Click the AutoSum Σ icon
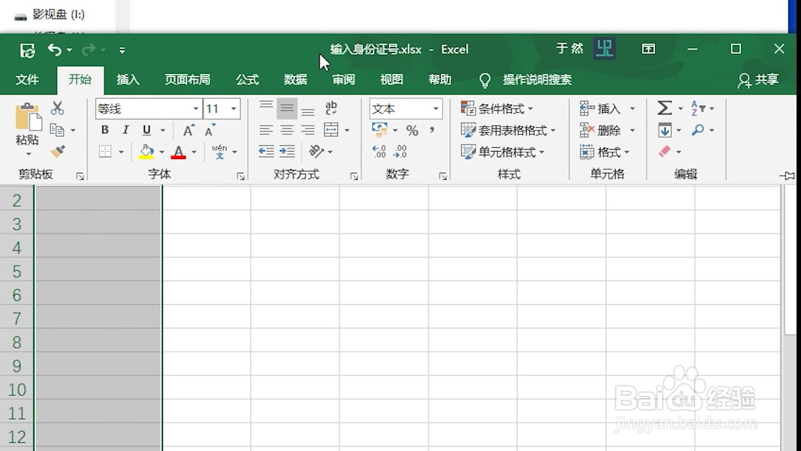801x451 pixels. click(663, 107)
